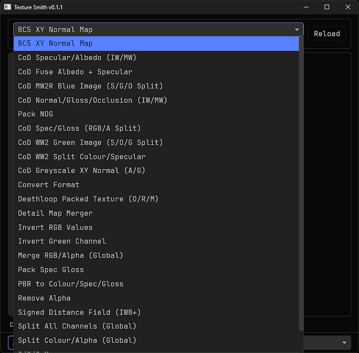Image resolution: width=359 pixels, height=353 pixels.
Task: Pick Deathloop Packed Texture (O/R/M)
Action: coord(157,199)
